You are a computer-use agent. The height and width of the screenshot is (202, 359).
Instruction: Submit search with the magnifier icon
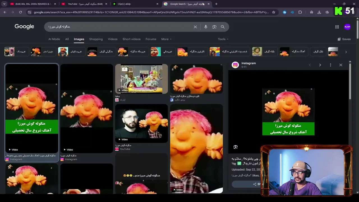click(x=223, y=27)
